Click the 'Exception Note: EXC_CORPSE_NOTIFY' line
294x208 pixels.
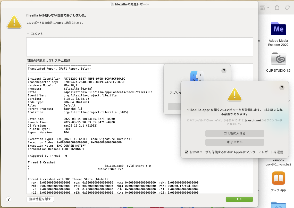pyautogui.click(x=57, y=146)
